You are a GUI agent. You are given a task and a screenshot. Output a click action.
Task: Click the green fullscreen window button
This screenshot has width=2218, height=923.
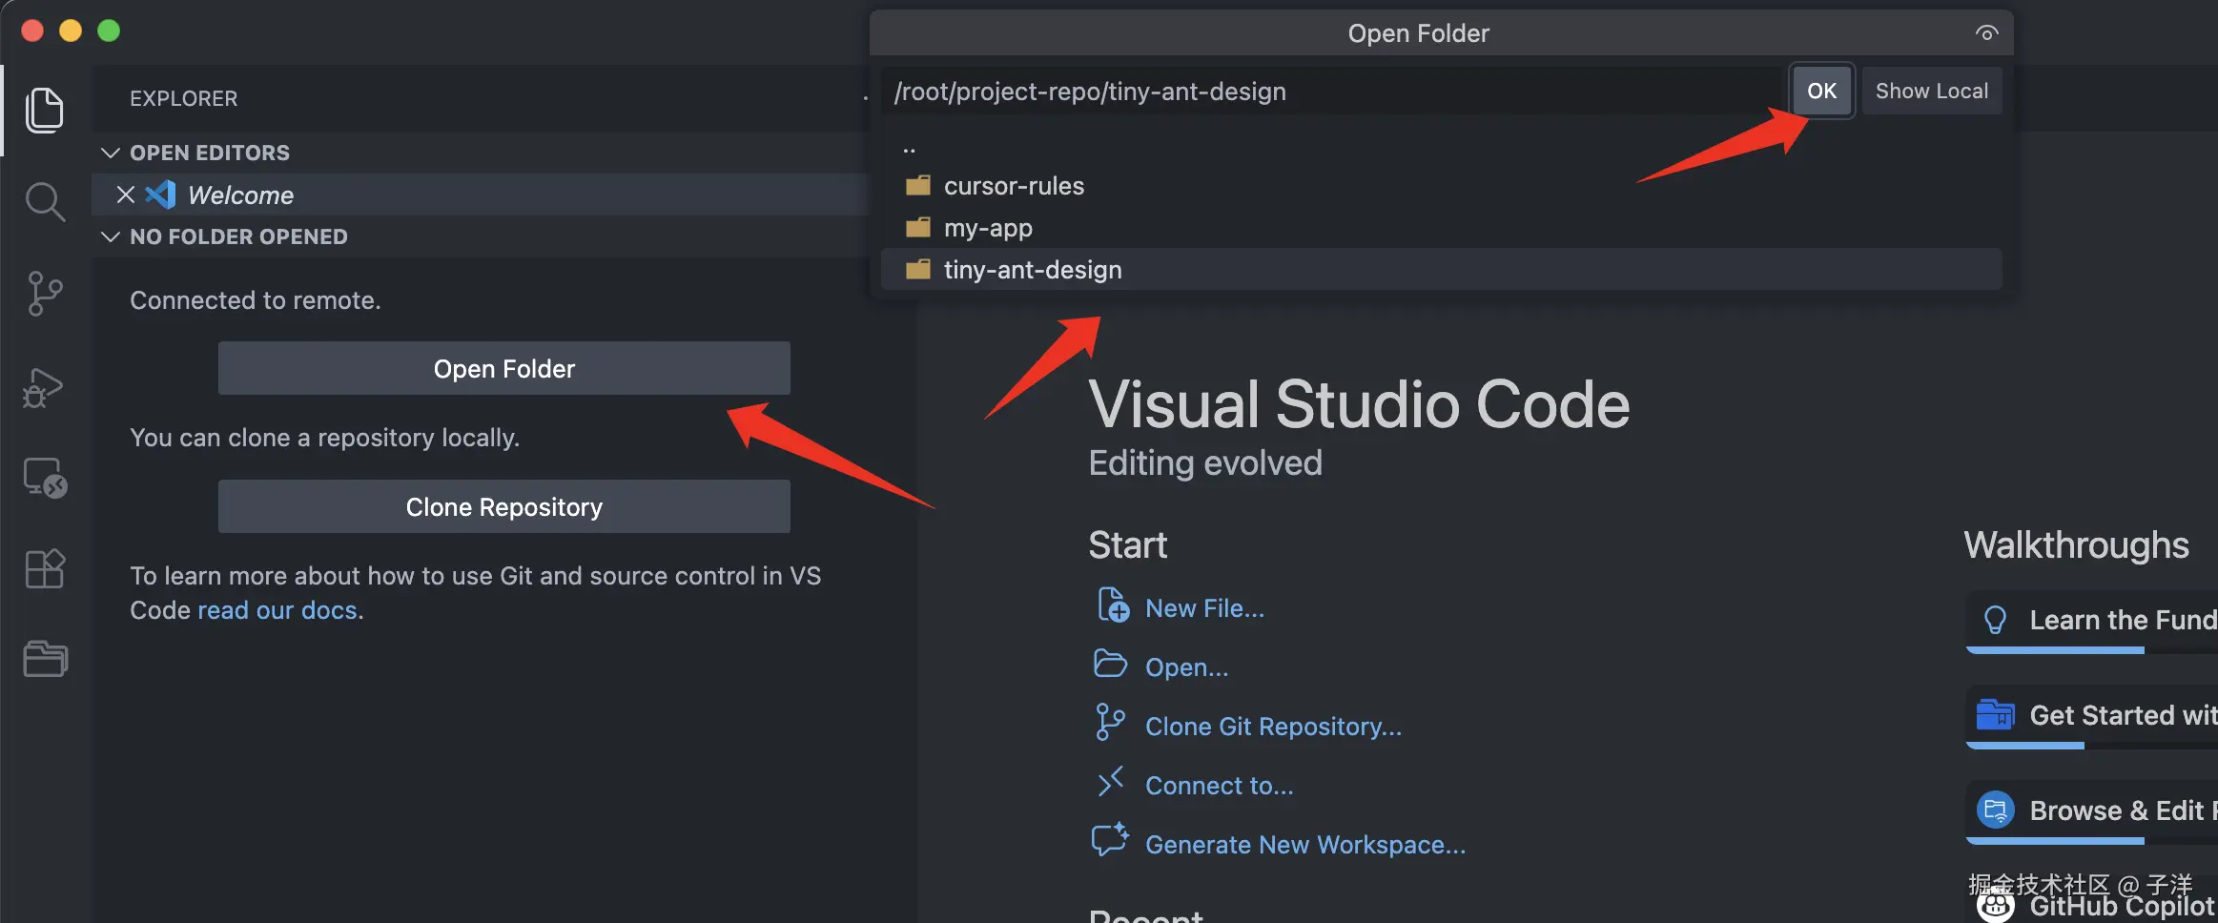coord(109,31)
